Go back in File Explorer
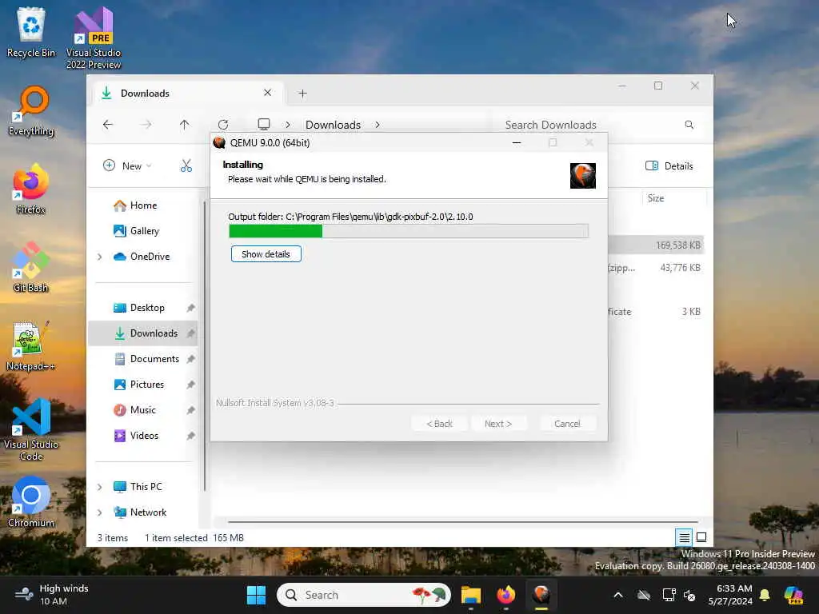This screenshot has height=614, width=819. (108, 124)
